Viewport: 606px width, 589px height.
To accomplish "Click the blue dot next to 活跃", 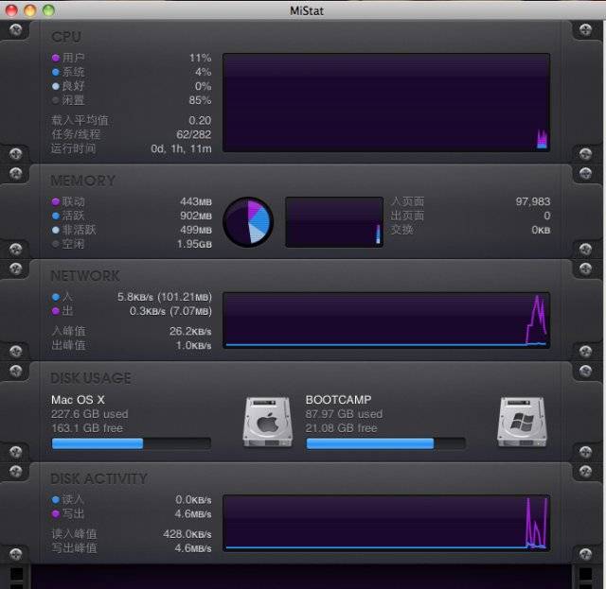I will 56,216.
